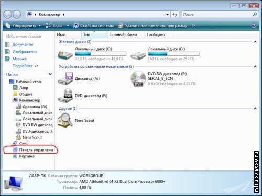The height and width of the screenshot is (196, 262).
Task: Select Дисковод (A:) in folder tree
Action: click(31, 106)
